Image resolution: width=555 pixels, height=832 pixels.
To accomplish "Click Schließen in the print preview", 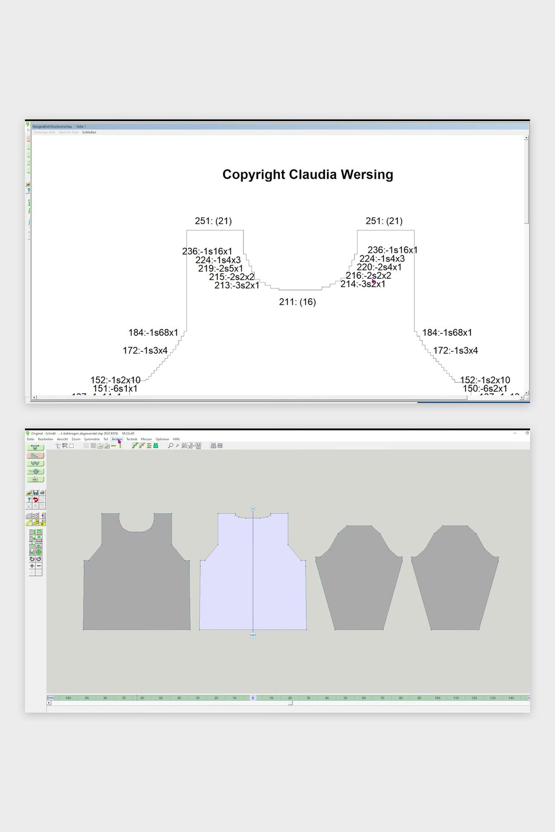I will (x=89, y=132).
